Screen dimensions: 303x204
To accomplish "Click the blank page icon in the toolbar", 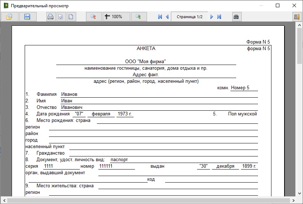I will pyautogui.click(x=71, y=17).
